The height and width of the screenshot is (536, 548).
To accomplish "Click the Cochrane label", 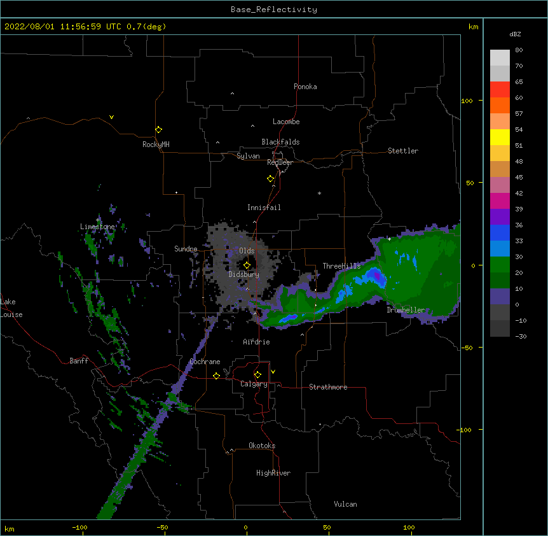I will pyautogui.click(x=205, y=362).
